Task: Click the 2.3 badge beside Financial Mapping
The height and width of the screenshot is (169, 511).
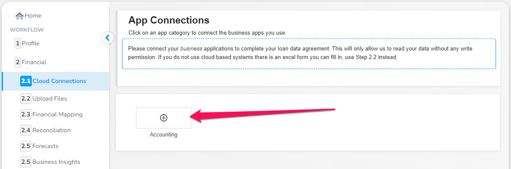Action: tap(26, 115)
